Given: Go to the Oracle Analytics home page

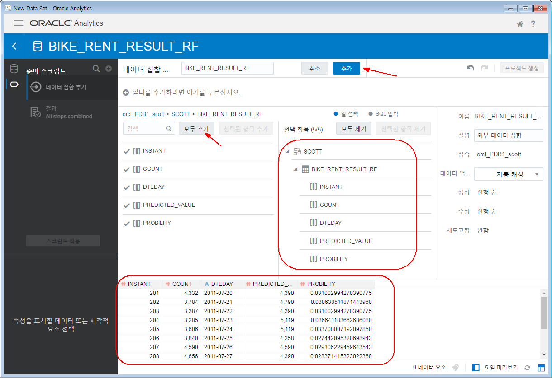Looking at the screenshot, I should [x=520, y=24].
